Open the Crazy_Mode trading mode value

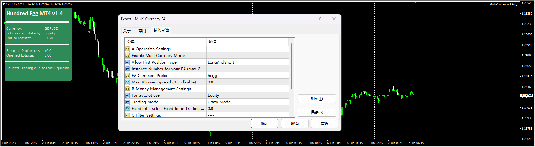(247, 102)
